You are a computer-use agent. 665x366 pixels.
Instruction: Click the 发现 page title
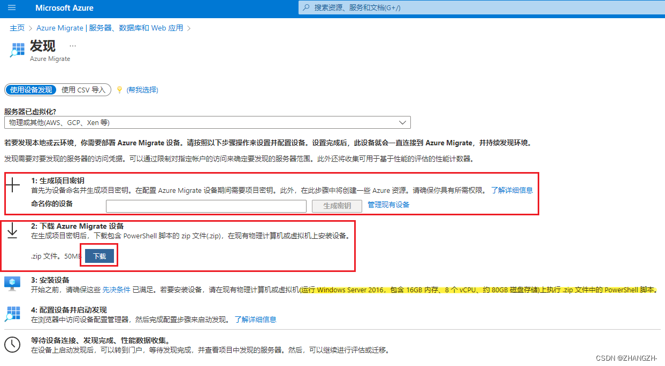[42, 46]
